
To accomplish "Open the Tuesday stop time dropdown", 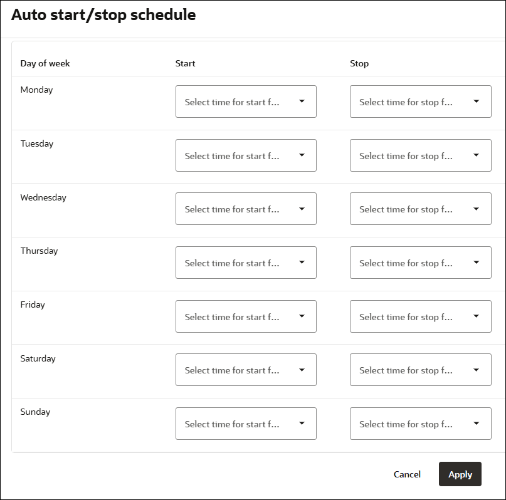I will 420,155.
